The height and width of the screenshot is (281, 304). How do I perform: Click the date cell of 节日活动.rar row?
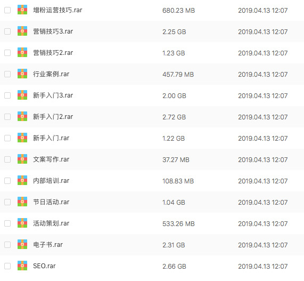tap(262, 202)
